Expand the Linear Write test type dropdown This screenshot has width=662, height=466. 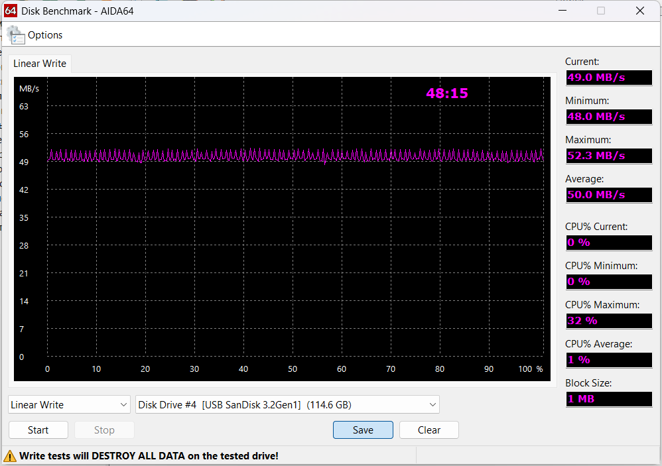[x=70, y=404]
